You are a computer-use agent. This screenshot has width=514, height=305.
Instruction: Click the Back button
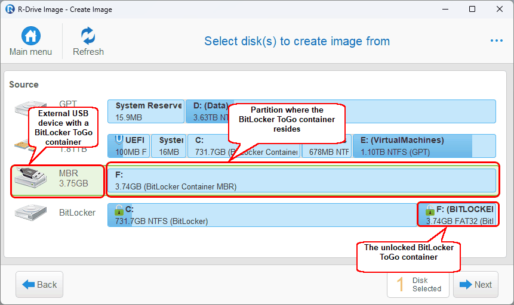coord(39,284)
